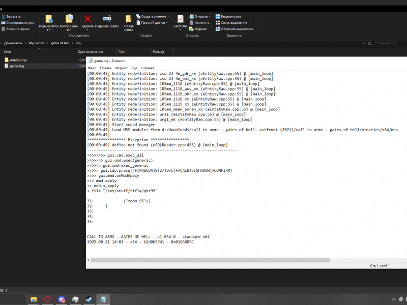This screenshot has height=305, width=407.
Task: Create a New folder (Новая папка)
Action: (129, 23)
